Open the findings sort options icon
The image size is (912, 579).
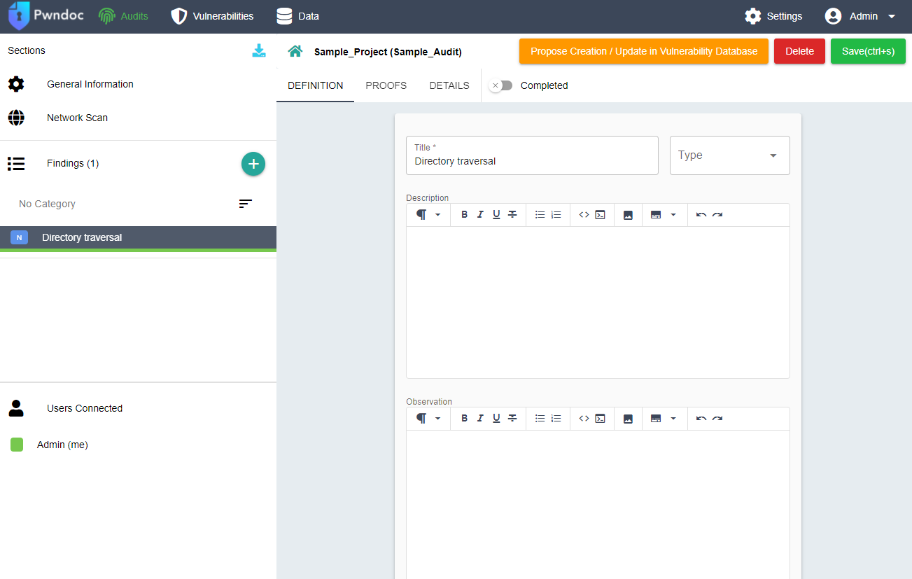[x=245, y=204]
